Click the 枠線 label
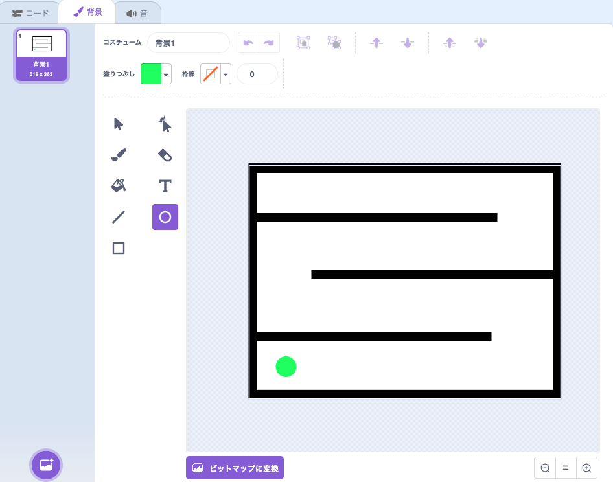The image size is (613, 482). (189, 74)
